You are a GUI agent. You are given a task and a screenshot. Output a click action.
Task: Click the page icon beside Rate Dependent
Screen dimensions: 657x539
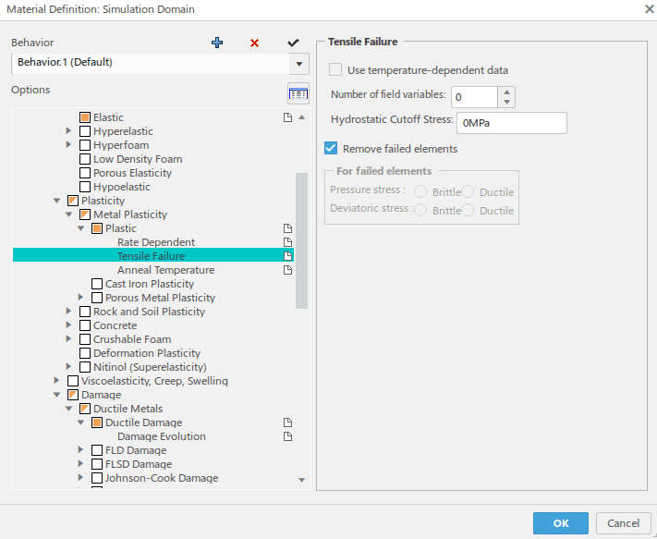tap(288, 242)
